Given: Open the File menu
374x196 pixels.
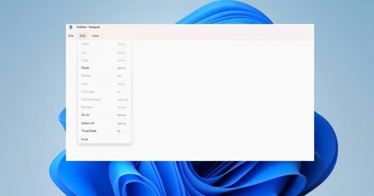Looking at the screenshot, I should coord(71,36).
